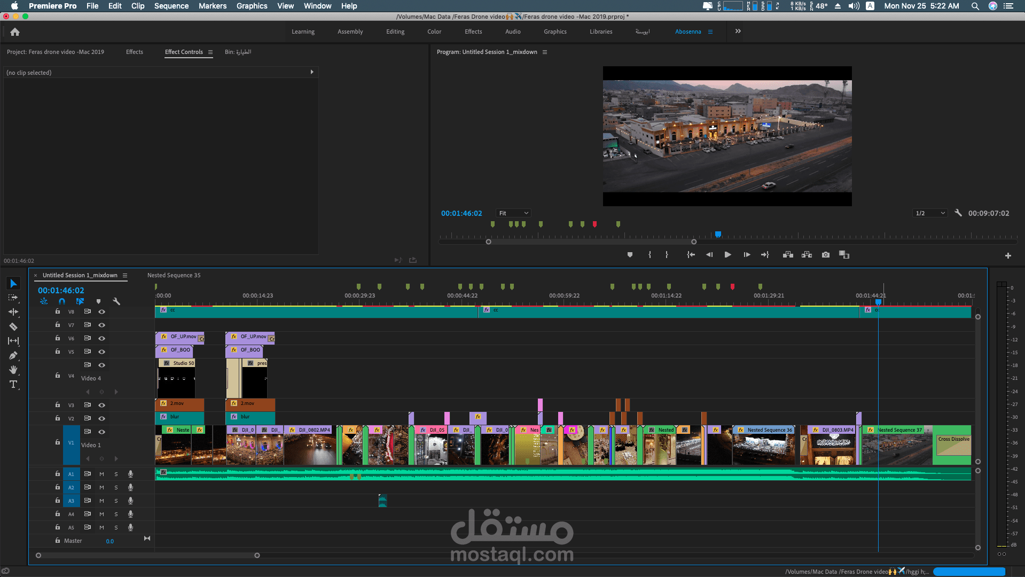The height and width of the screenshot is (577, 1025).
Task: Open the Abosenna workspace menu
Action: pos(710,32)
